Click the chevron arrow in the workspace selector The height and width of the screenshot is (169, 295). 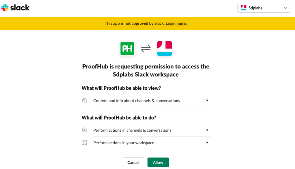click(x=286, y=8)
